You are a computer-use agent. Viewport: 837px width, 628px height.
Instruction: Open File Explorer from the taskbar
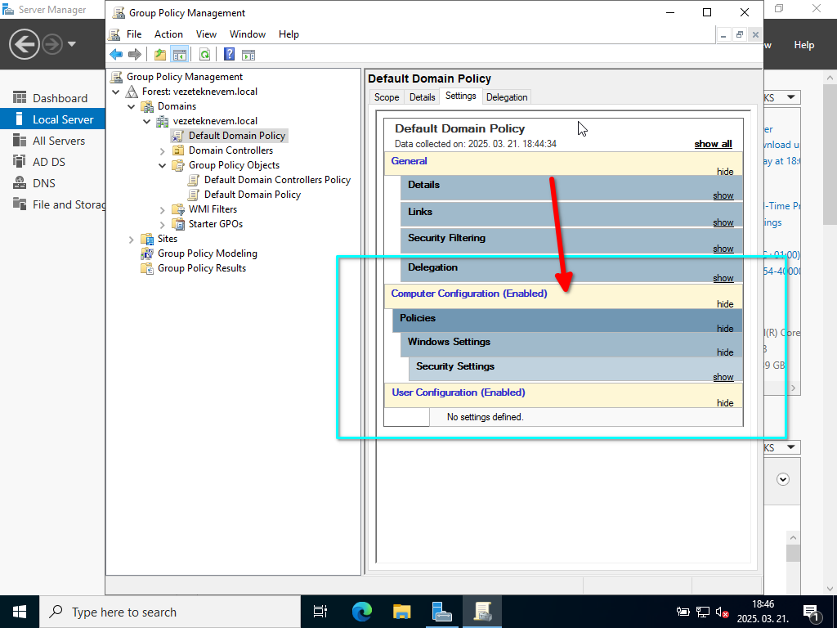pos(401,612)
